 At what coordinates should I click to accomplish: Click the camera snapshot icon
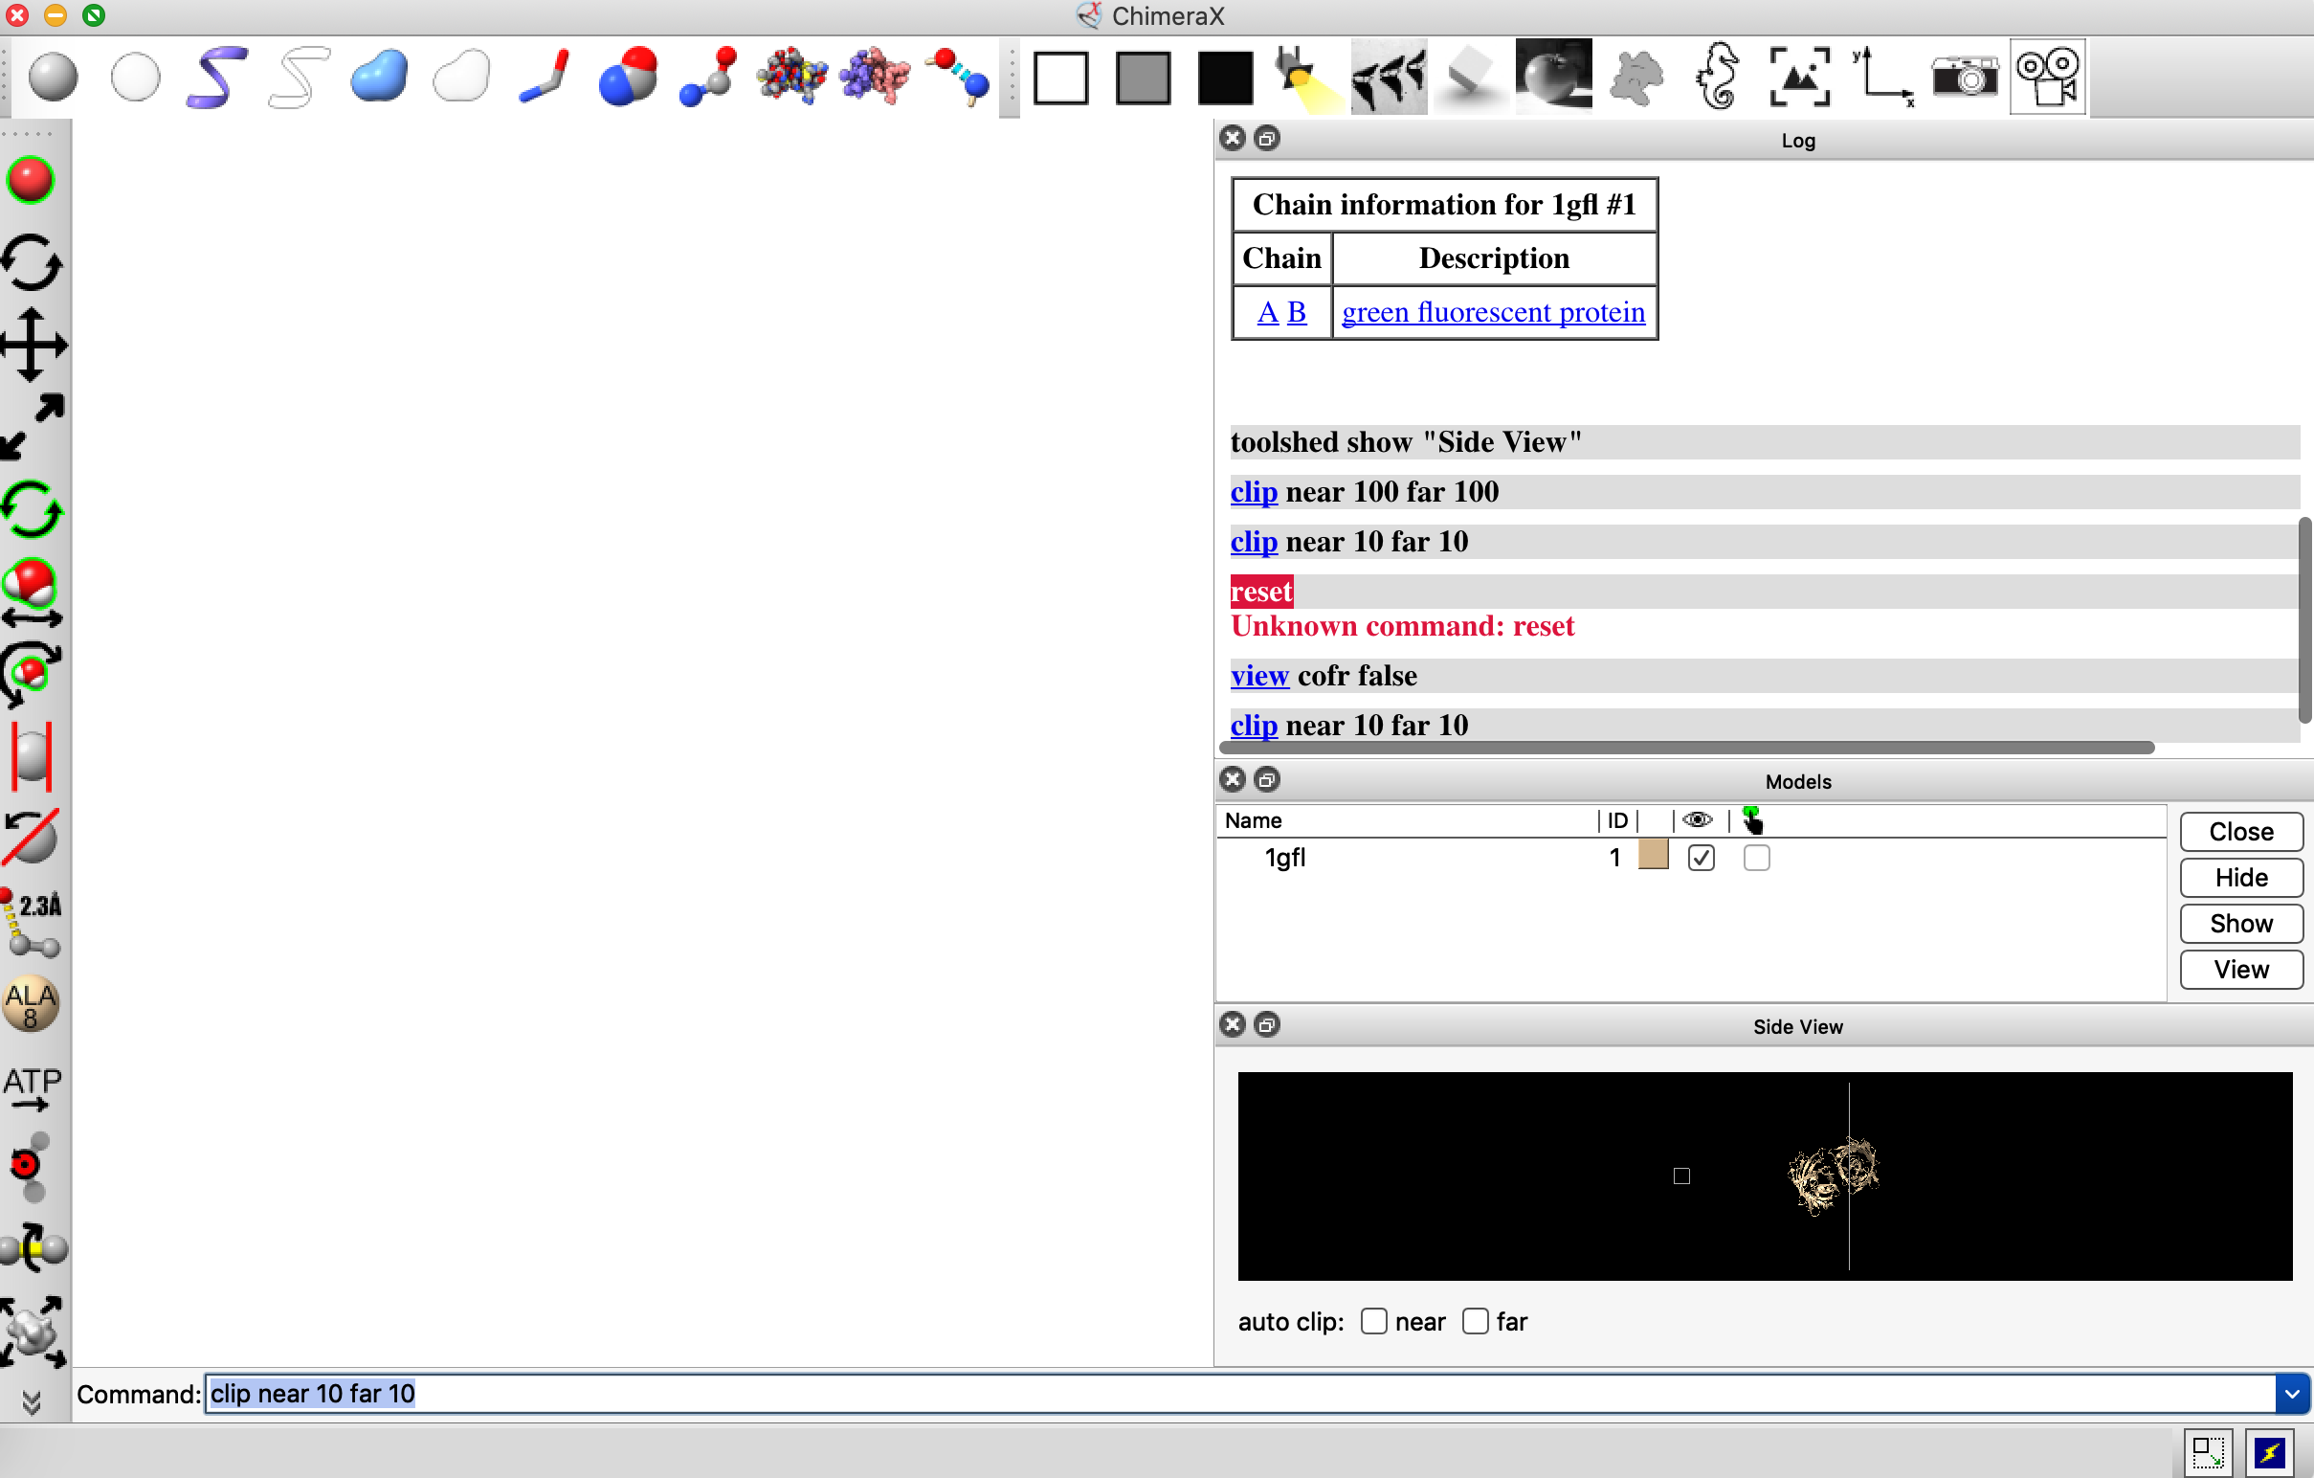tap(1965, 77)
